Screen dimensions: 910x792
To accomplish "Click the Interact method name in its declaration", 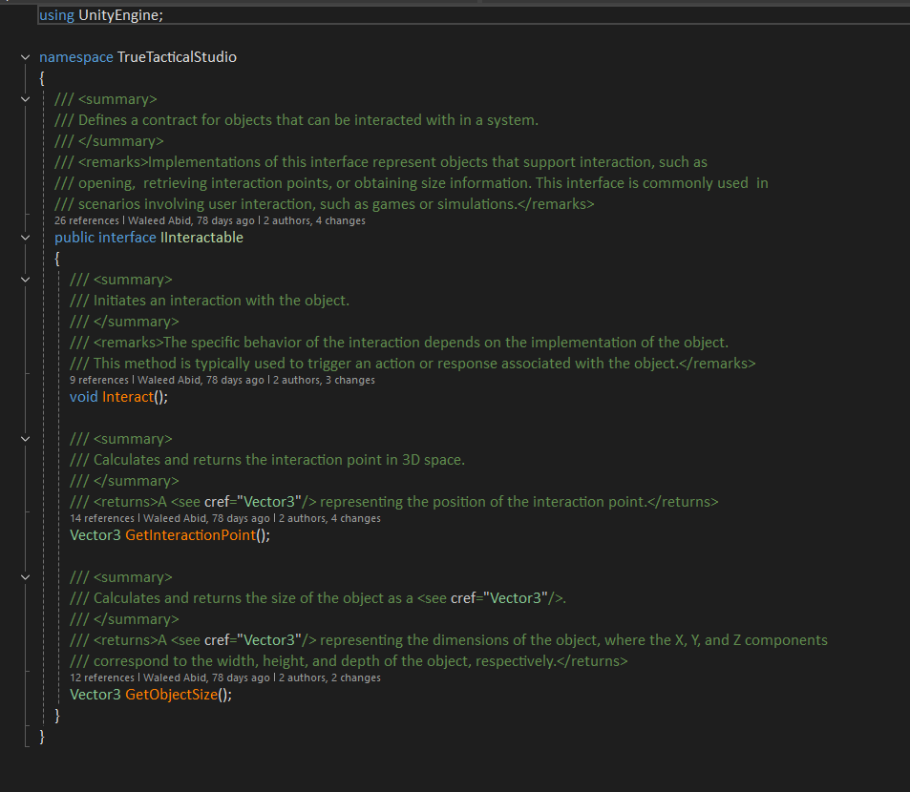I will tap(127, 397).
